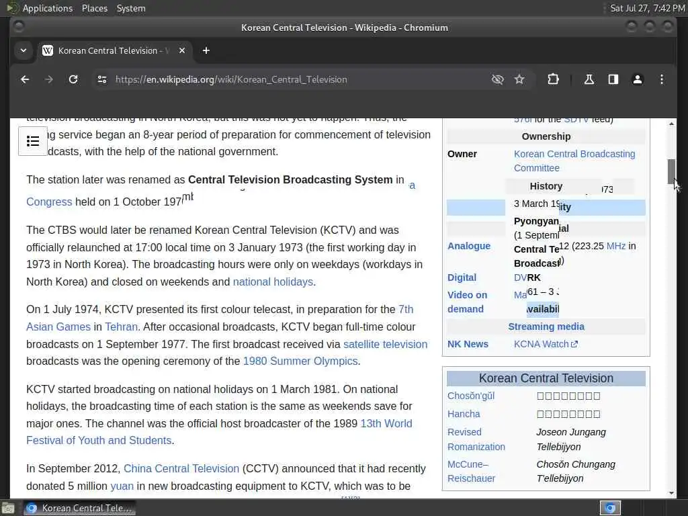Open the DVB link in Digital row
Screen dimensions: 688x516
click(x=521, y=277)
